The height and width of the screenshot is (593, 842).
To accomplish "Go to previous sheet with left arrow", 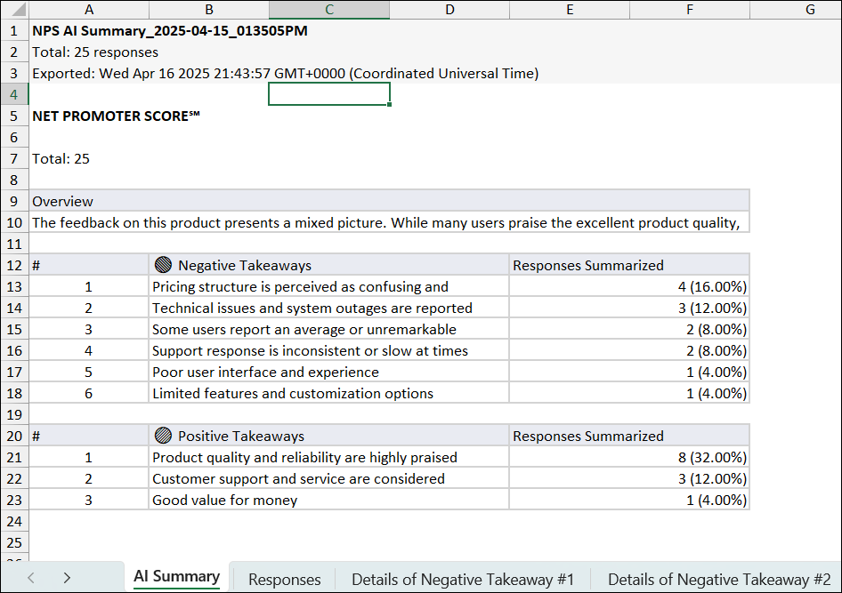I will pos(31,578).
